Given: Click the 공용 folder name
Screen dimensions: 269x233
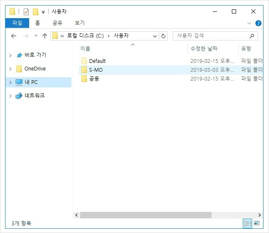Looking at the screenshot, I should (94, 79).
